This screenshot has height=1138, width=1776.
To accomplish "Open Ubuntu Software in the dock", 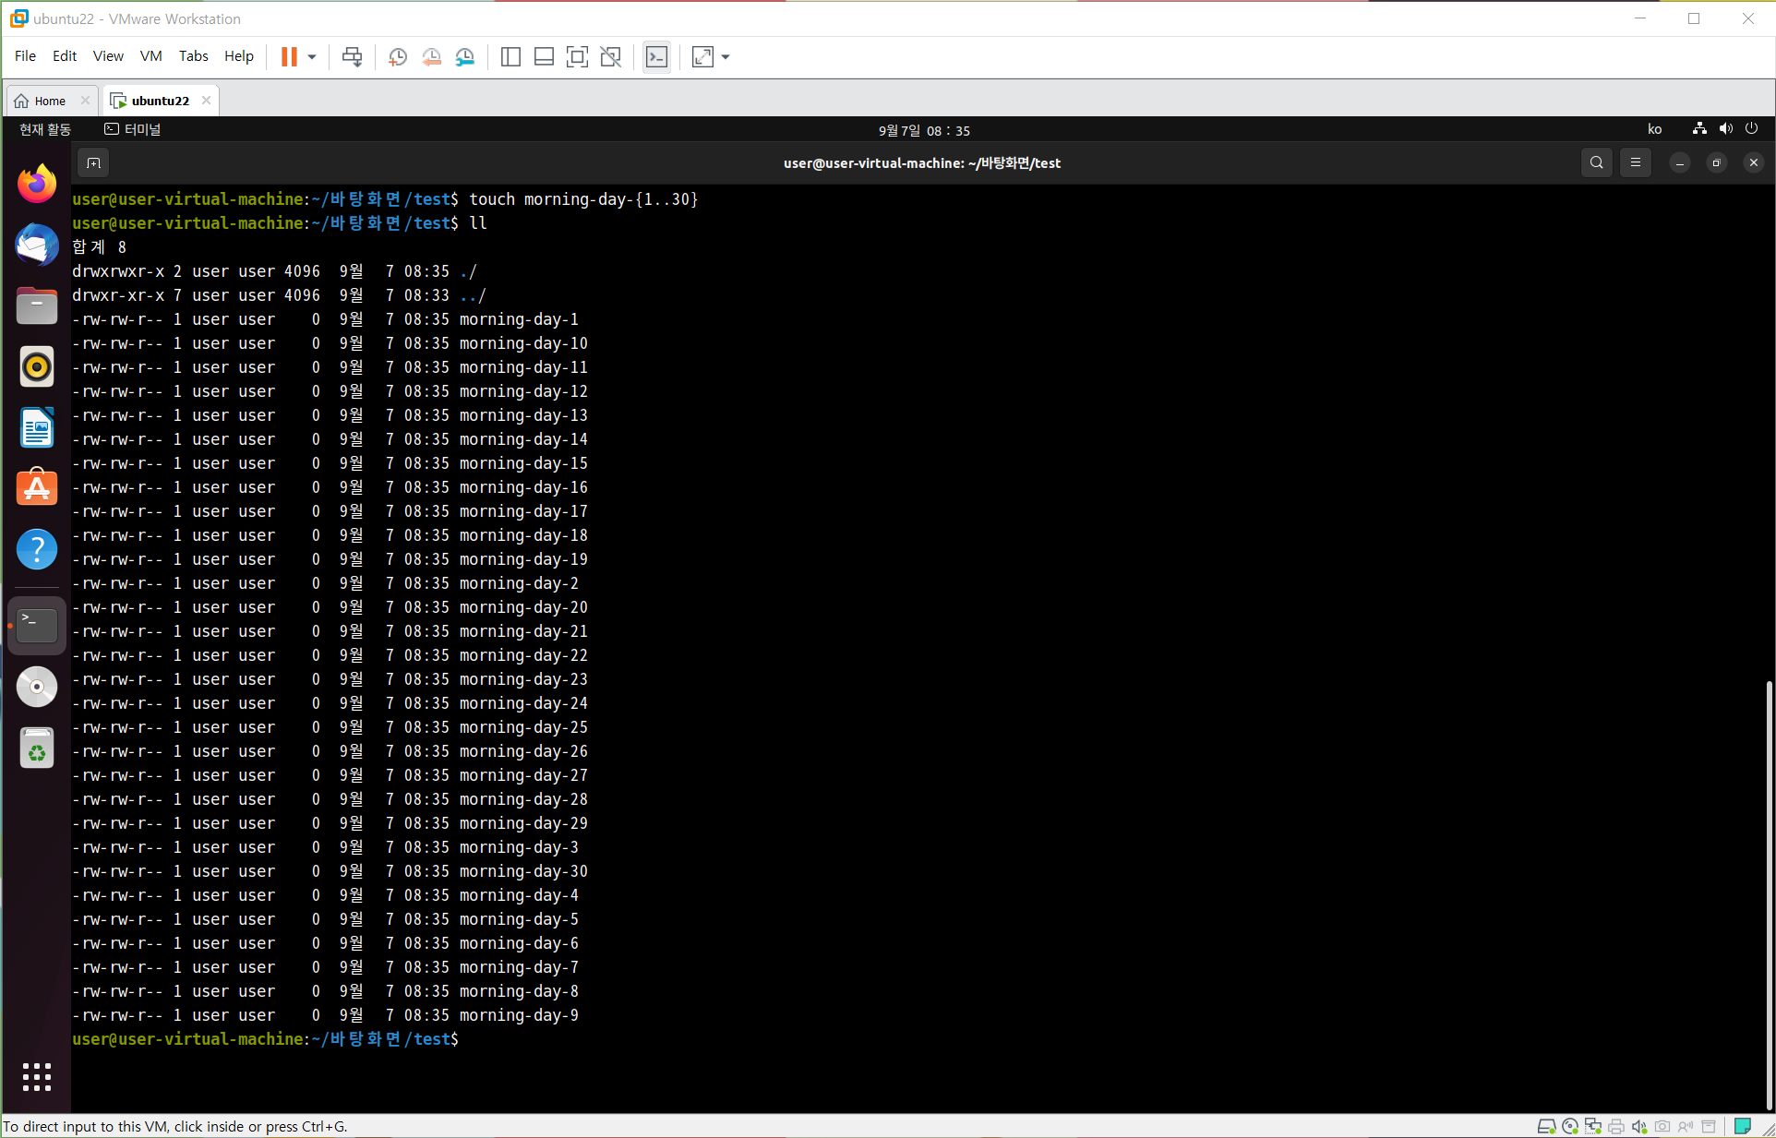I will point(37,488).
